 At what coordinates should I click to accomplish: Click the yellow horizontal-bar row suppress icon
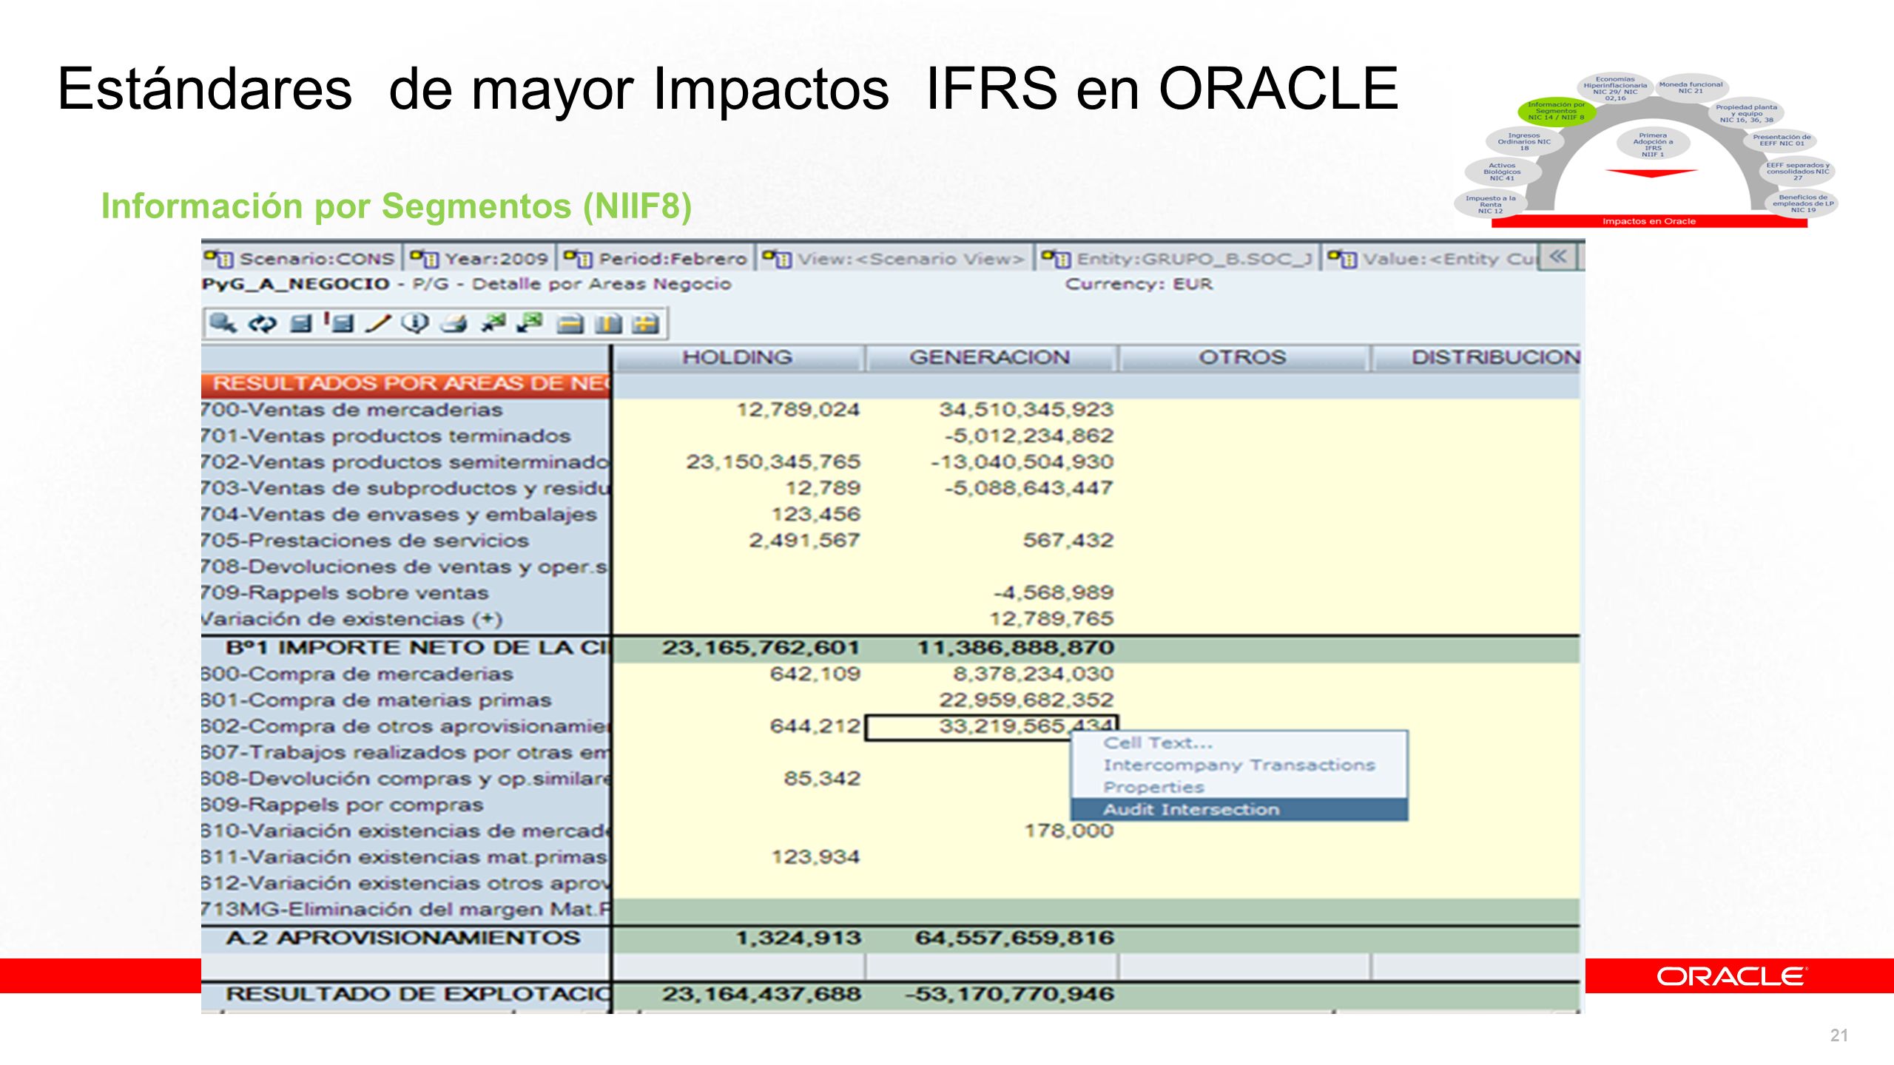pos(570,324)
